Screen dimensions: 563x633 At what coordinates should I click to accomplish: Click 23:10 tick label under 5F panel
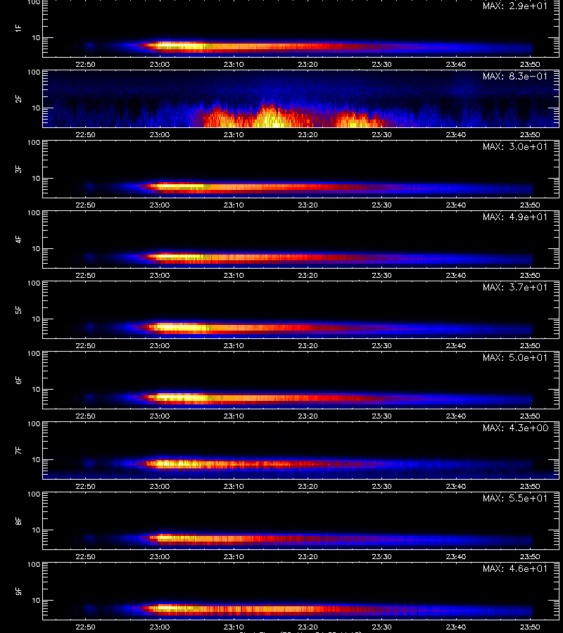pyautogui.click(x=234, y=345)
